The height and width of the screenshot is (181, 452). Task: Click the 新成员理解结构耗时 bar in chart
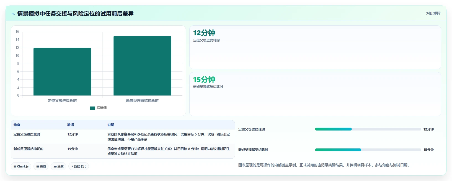(142, 66)
